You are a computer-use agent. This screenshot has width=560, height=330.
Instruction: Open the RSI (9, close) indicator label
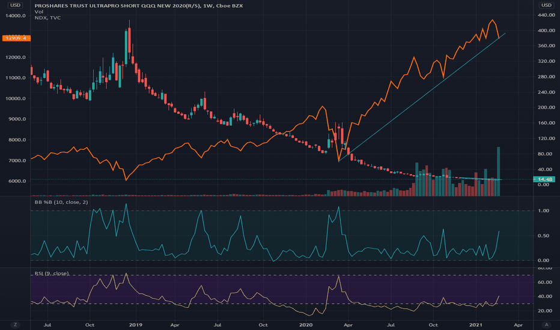52,273
